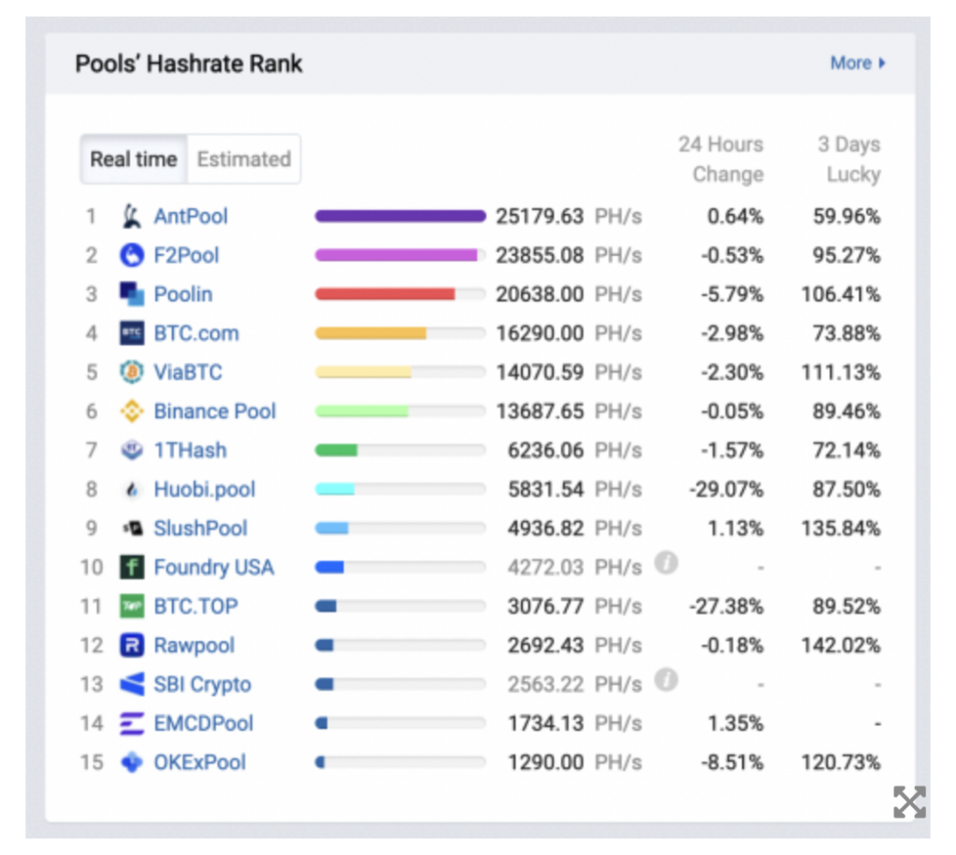Click the OKExPool logo icon

pos(132,763)
